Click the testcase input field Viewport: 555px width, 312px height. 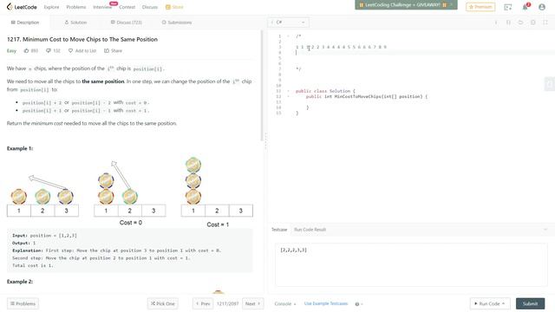[411, 264]
